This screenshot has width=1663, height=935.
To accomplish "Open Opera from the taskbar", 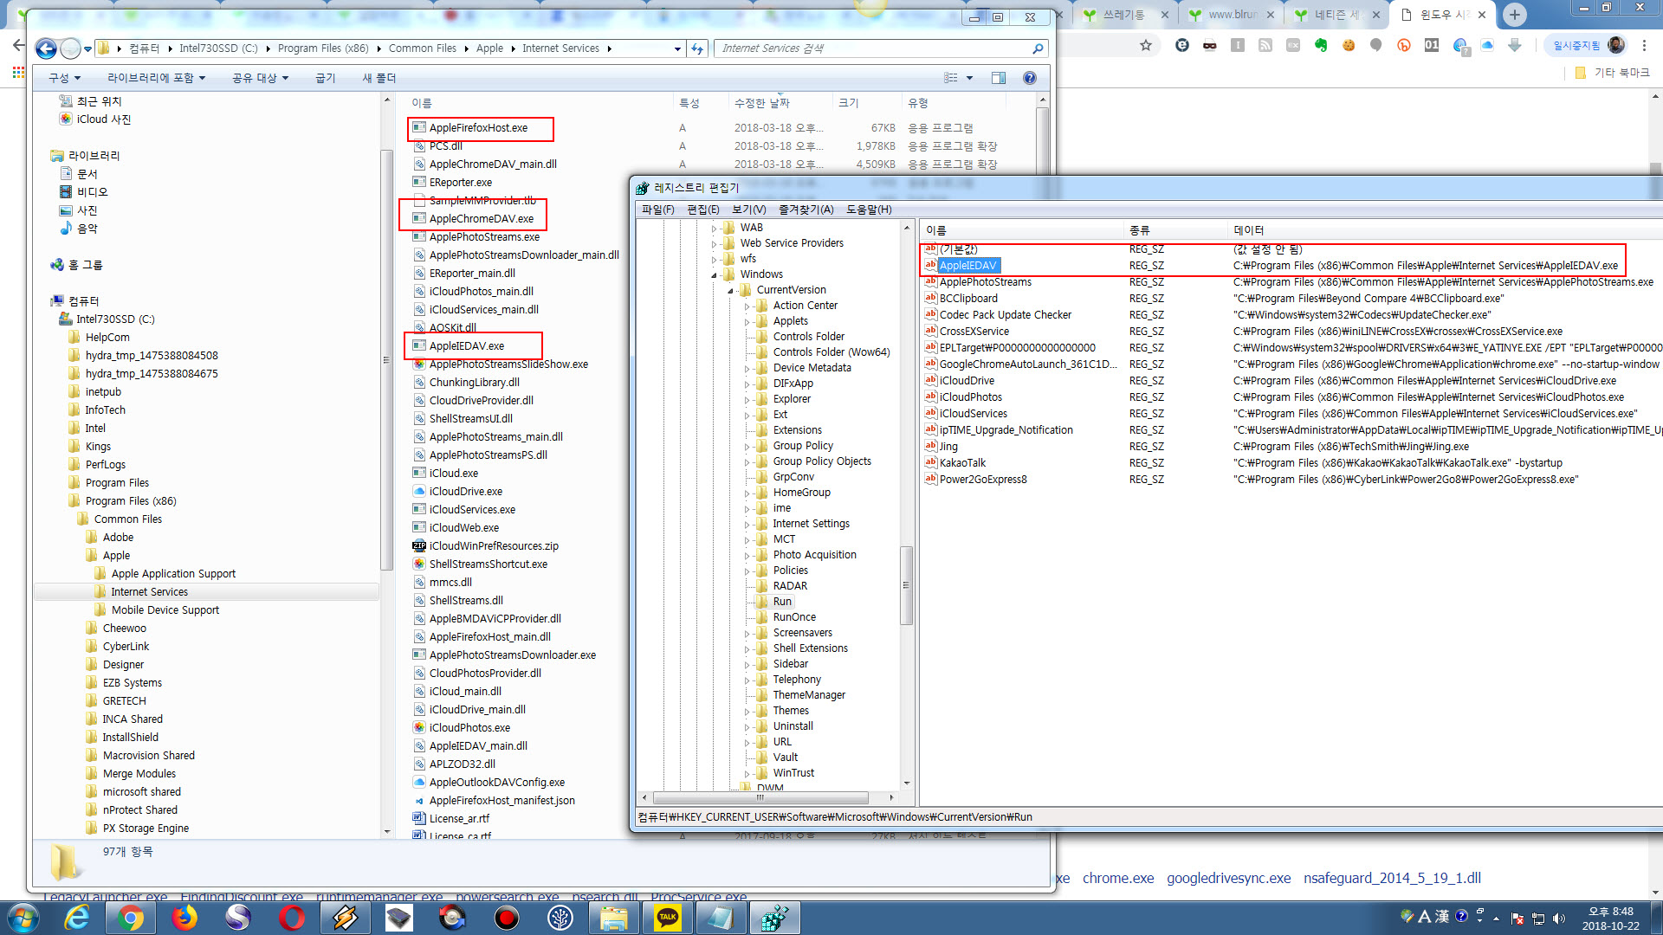I will [292, 918].
